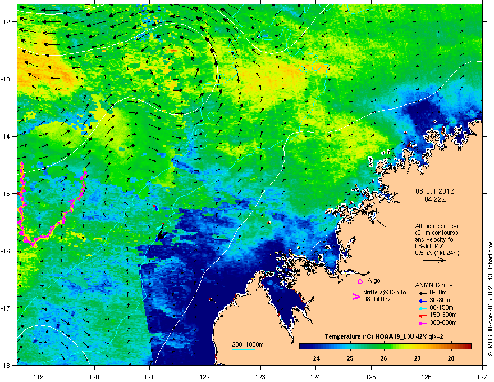Click longitude axis label 122
Image resolution: width=494 pixels, height=382 pixels.
click(x=205, y=376)
